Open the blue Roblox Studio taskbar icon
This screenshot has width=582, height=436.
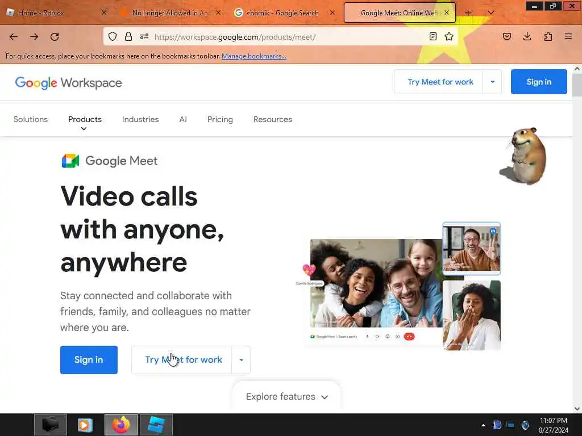click(x=156, y=425)
